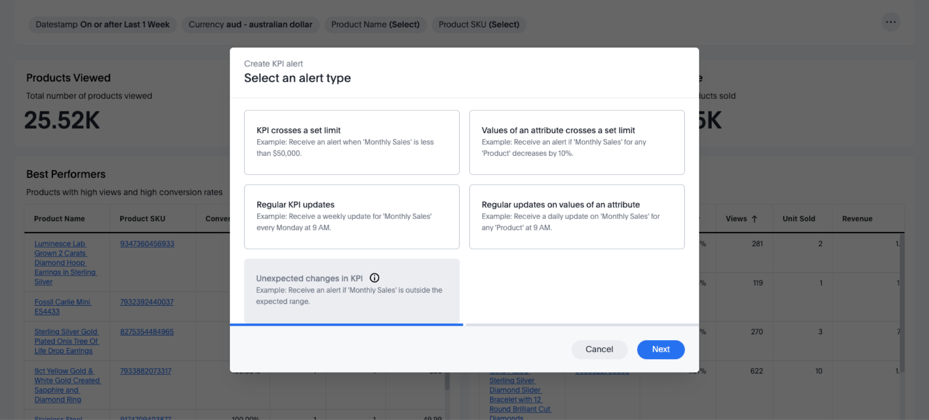
Task: Select 'KPI crosses a set limit' alert type
Action: pos(352,142)
